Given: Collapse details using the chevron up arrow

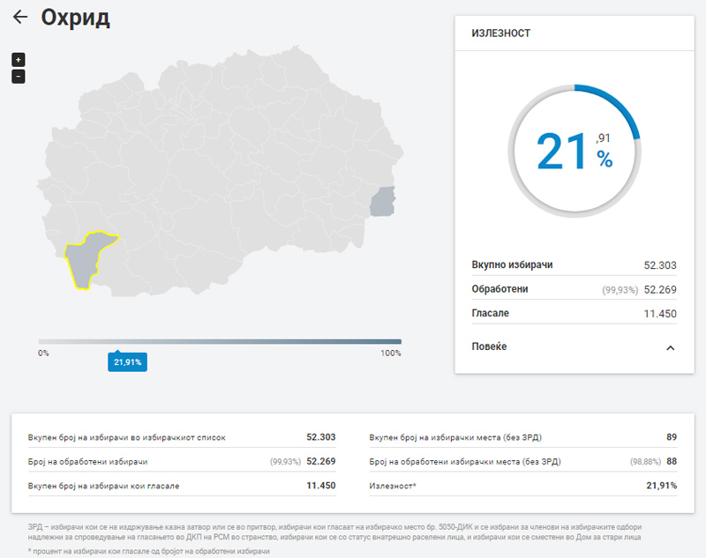Looking at the screenshot, I should 670,347.
